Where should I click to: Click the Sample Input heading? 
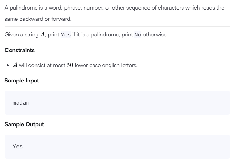(x=22, y=81)
